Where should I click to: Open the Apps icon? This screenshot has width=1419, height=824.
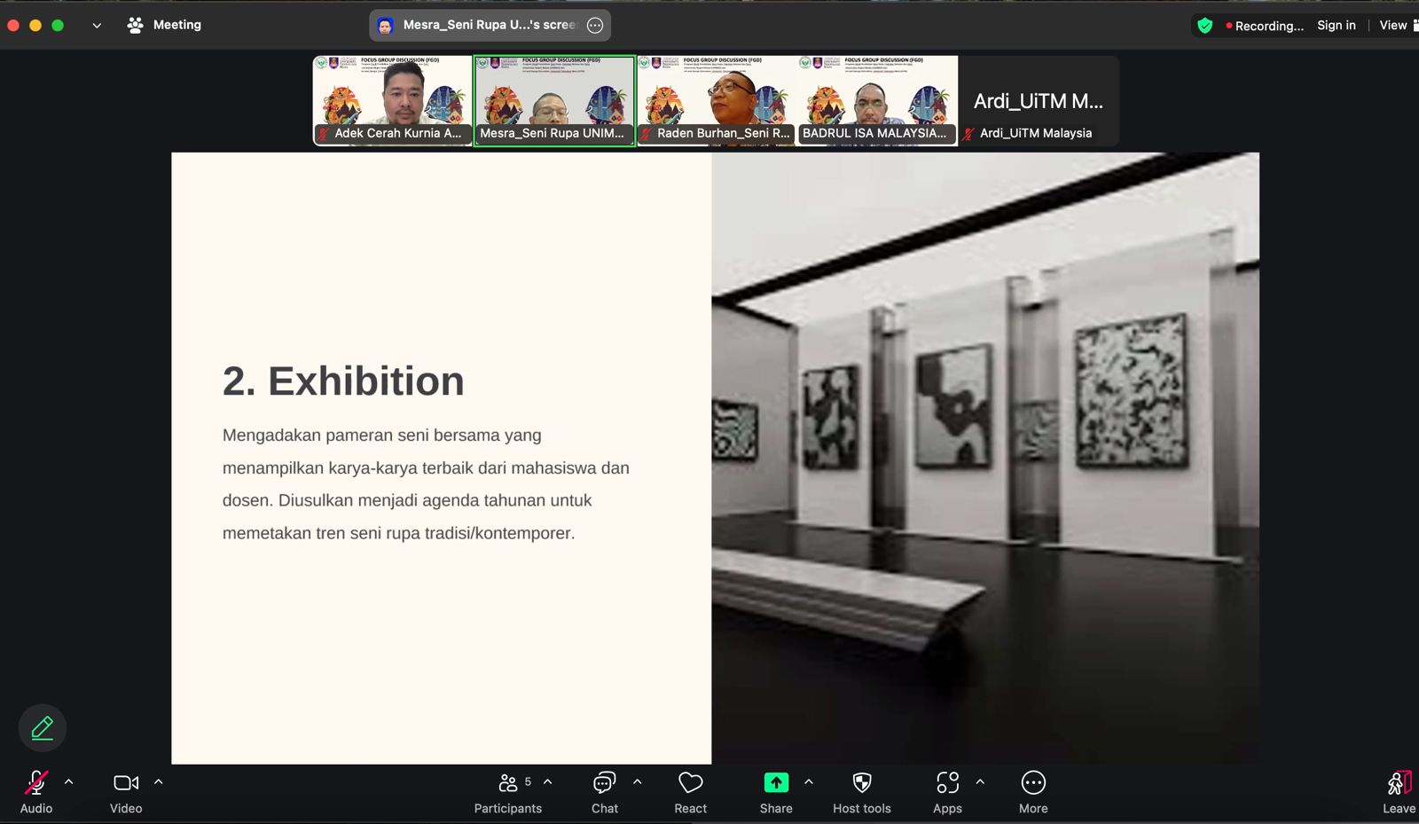pyautogui.click(x=947, y=783)
